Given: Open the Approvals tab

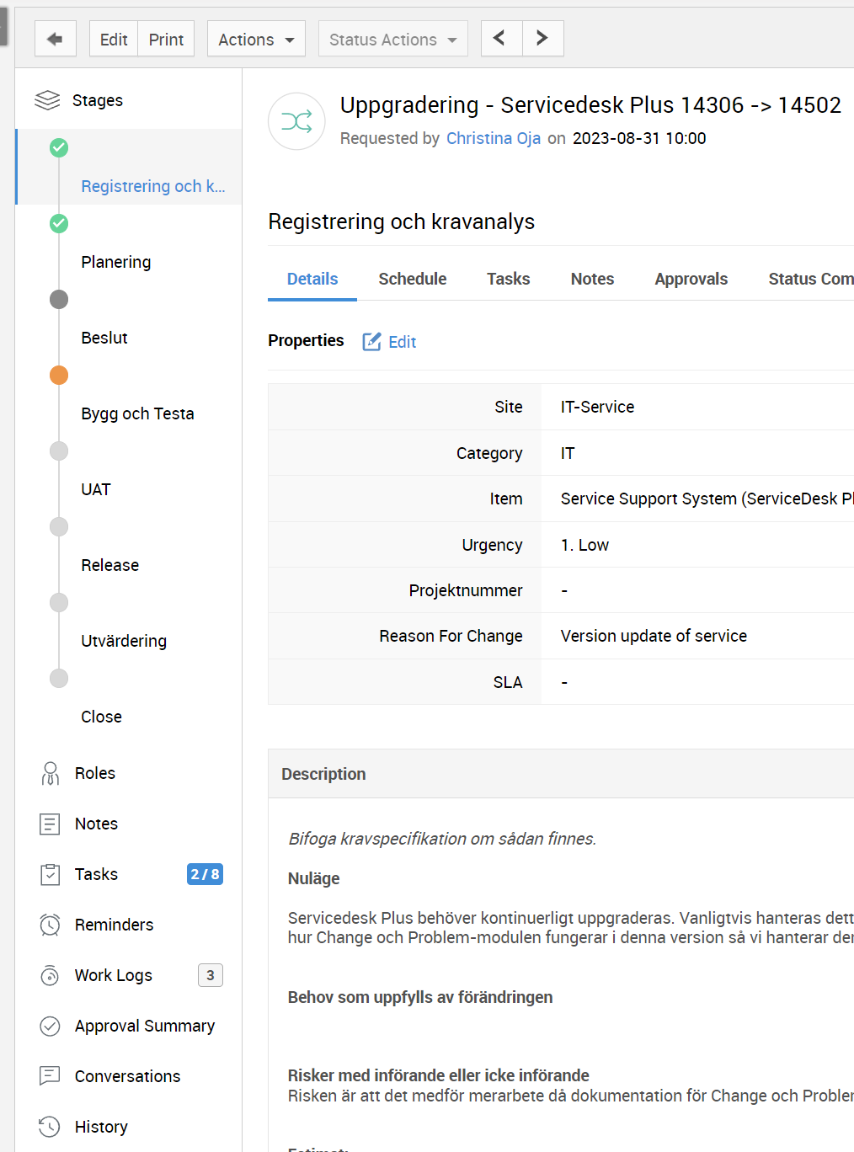Looking at the screenshot, I should 691,279.
